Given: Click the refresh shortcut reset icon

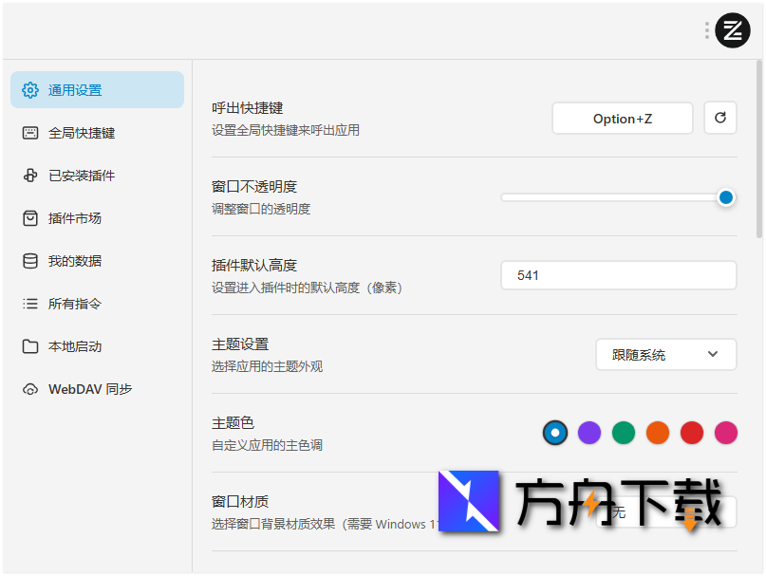Looking at the screenshot, I should coord(720,118).
